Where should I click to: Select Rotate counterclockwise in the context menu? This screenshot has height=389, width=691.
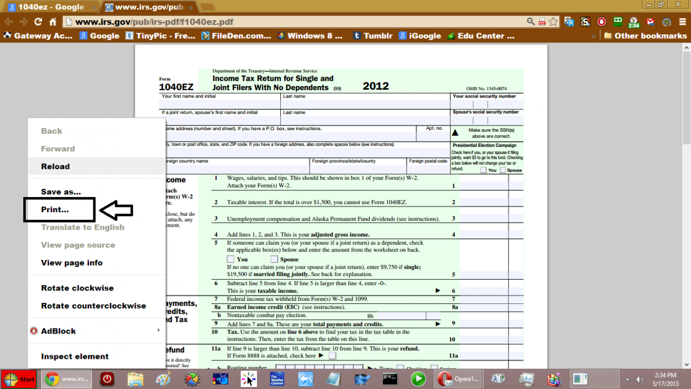point(96,306)
